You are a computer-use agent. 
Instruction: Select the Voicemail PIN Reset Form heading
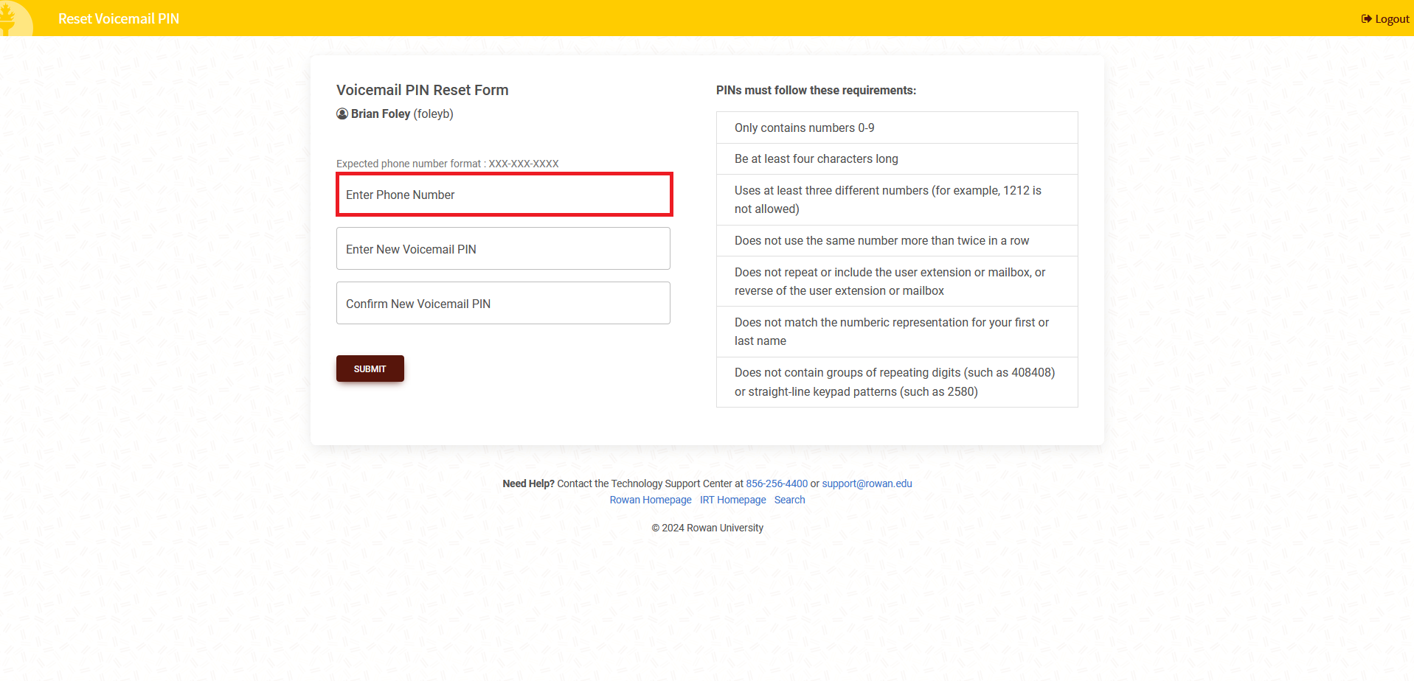[x=422, y=90]
